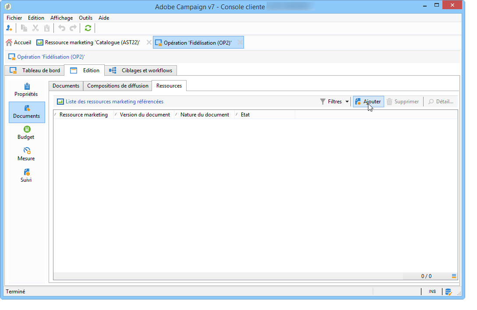The width and height of the screenshot is (477, 310).
Task: Open the Filtres dropdown
Action: click(x=334, y=102)
